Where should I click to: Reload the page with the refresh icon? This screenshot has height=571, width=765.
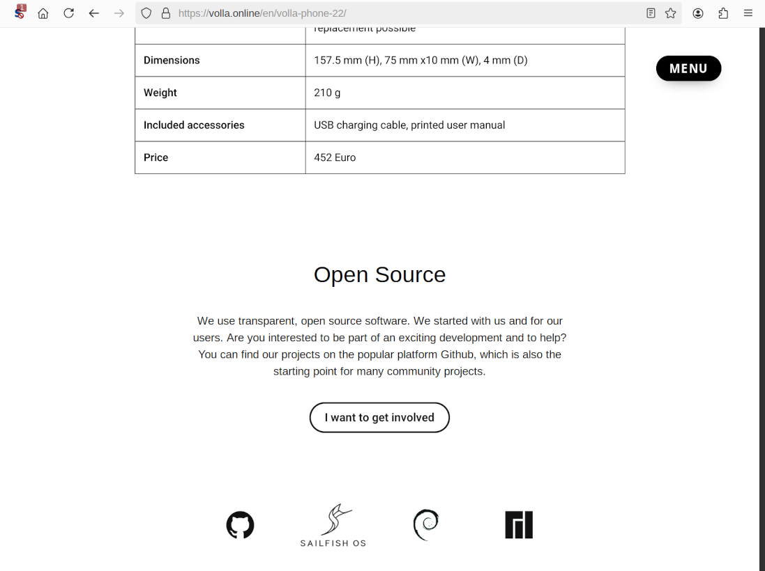tap(68, 13)
